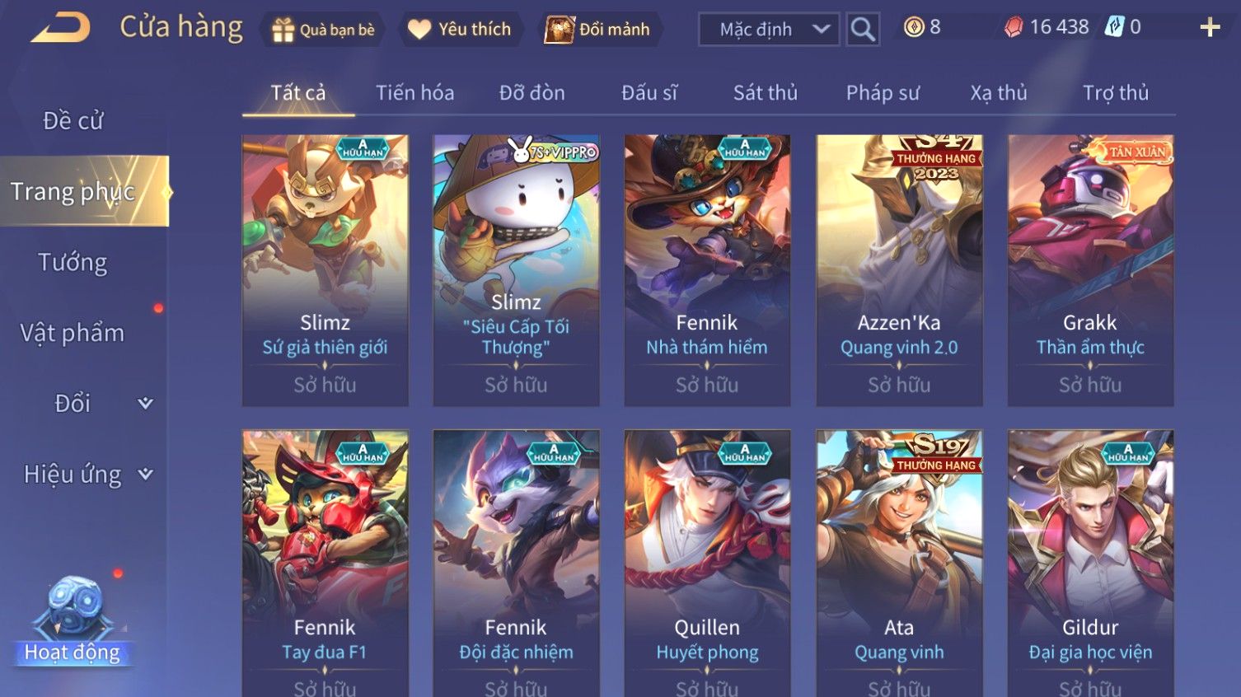Click the golden back arrow icon
The image size is (1241, 697).
[60, 28]
